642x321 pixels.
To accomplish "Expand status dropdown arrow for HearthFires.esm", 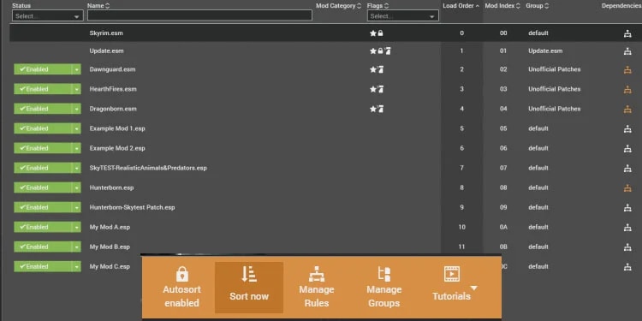I will coord(76,89).
